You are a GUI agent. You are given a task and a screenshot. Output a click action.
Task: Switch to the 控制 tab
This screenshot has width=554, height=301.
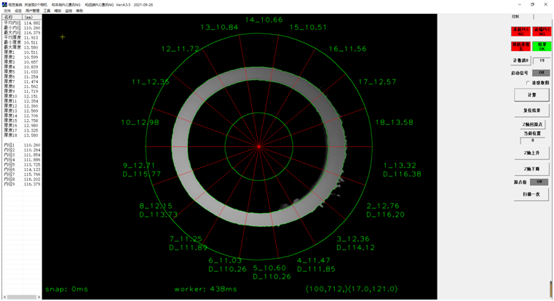click(515, 17)
